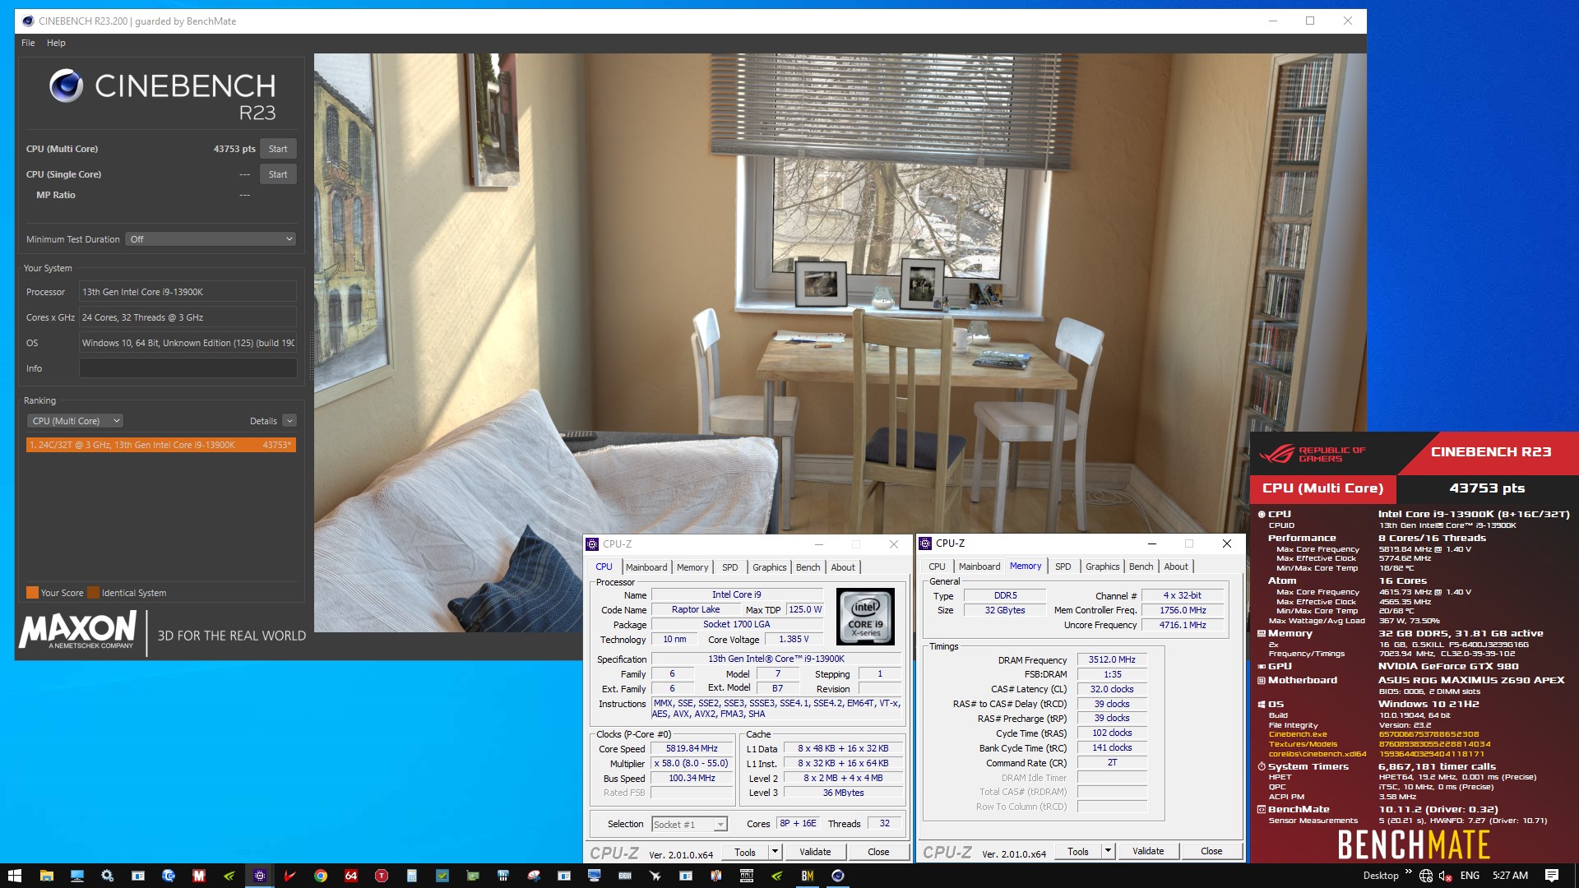The height and width of the screenshot is (888, 1579).
Task: Open the CPU (Multi Core) ranking dropdown
Action: pos(75,421)
